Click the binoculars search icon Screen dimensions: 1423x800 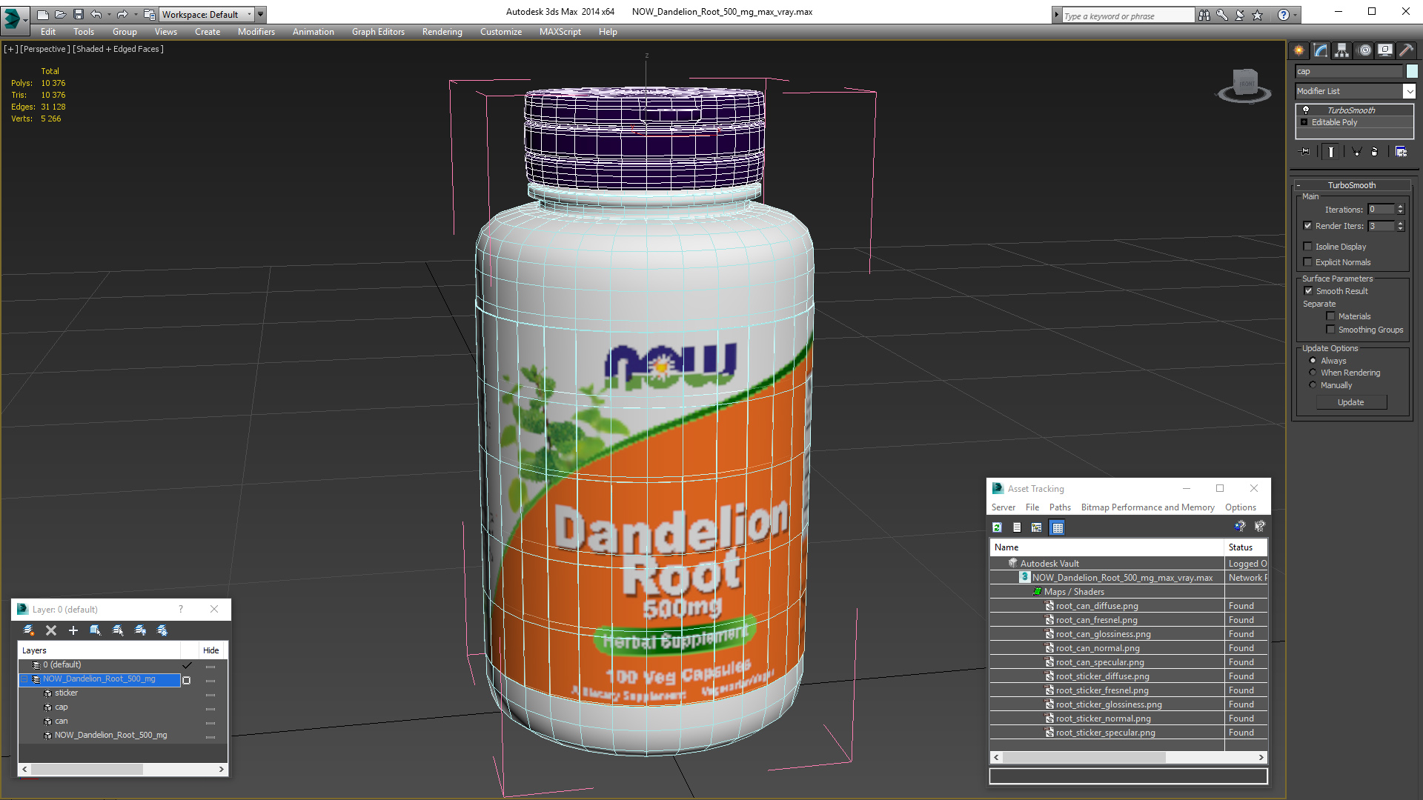[x=1204, y=15]
